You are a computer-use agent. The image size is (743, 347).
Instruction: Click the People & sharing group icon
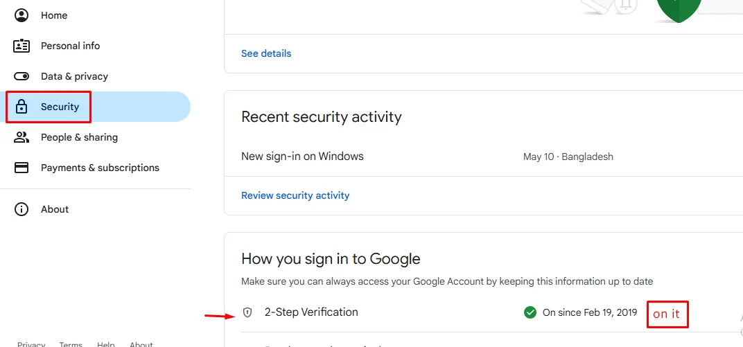coord(21,137)
